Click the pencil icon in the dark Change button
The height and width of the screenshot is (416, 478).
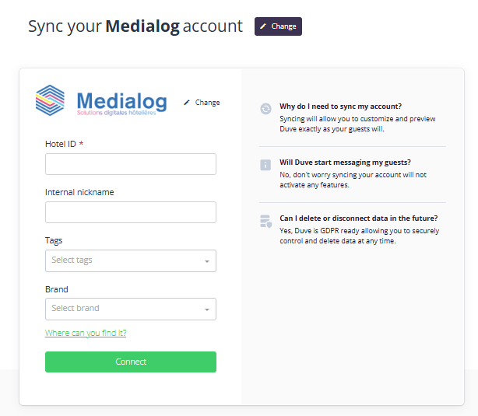click(x=263, y=26)
